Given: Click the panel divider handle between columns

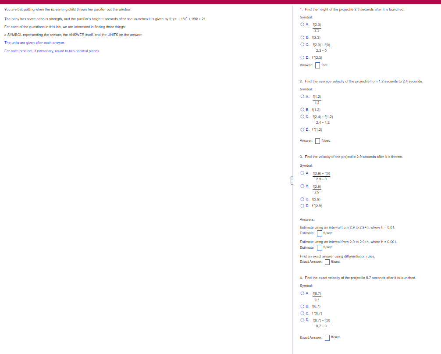Looking at the screenshot, I should point(291,180).
